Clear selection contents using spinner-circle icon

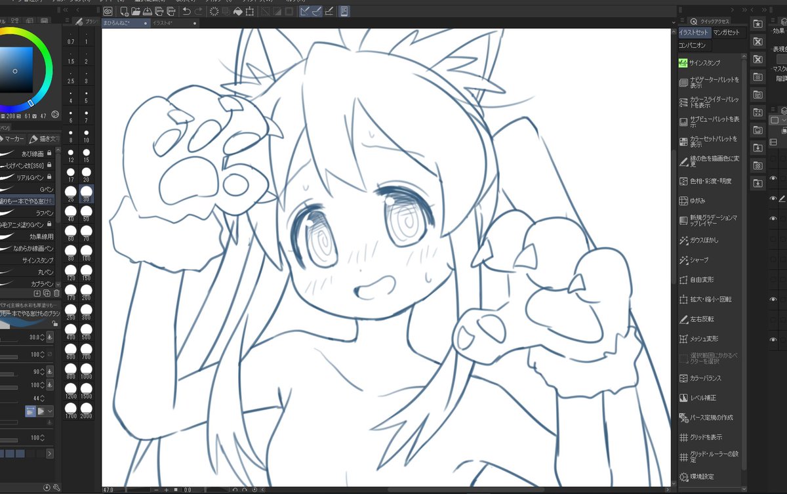coord(214,11)
